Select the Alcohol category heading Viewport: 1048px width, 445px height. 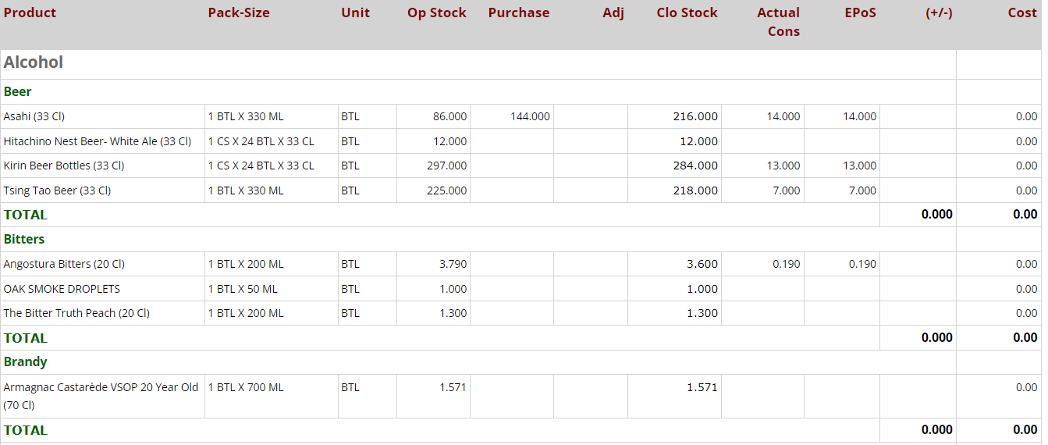click(x=34, y=62)
